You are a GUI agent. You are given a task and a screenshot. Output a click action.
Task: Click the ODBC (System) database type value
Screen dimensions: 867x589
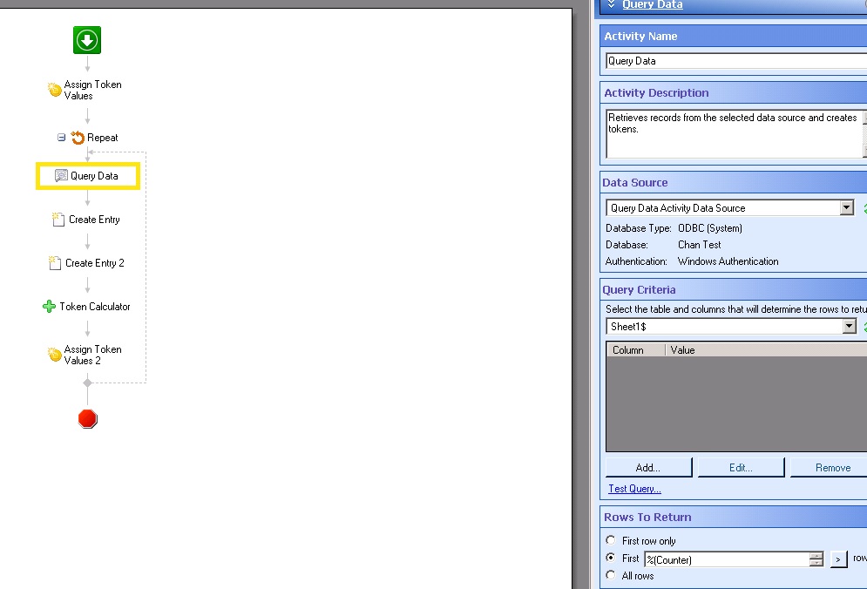tap(710, 228)
